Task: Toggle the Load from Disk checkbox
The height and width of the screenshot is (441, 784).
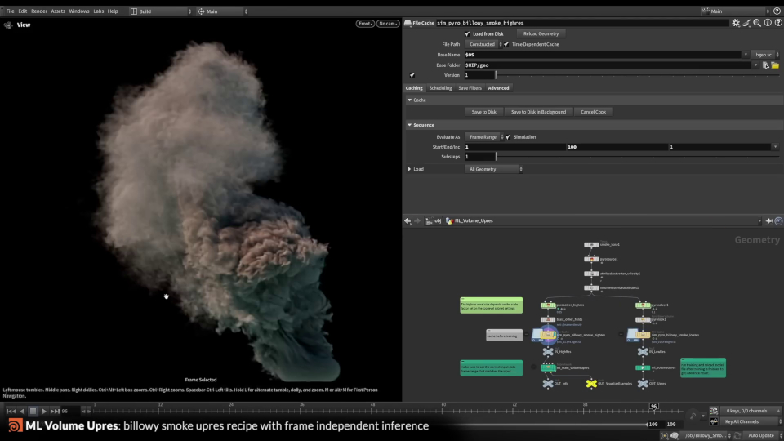Action: 467,33
